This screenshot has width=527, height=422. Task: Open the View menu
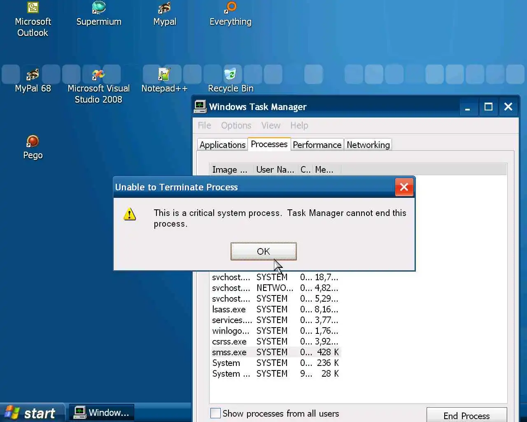(270, 125)
